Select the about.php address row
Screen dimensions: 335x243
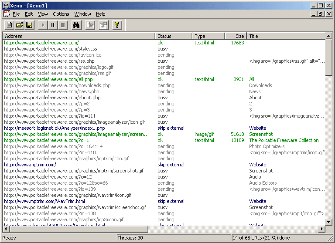tap(164, 98)
